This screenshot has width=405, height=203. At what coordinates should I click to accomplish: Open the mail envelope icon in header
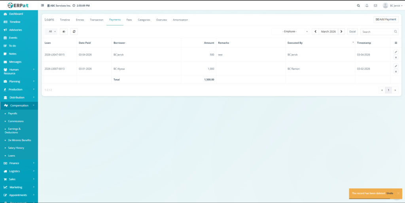375,6
